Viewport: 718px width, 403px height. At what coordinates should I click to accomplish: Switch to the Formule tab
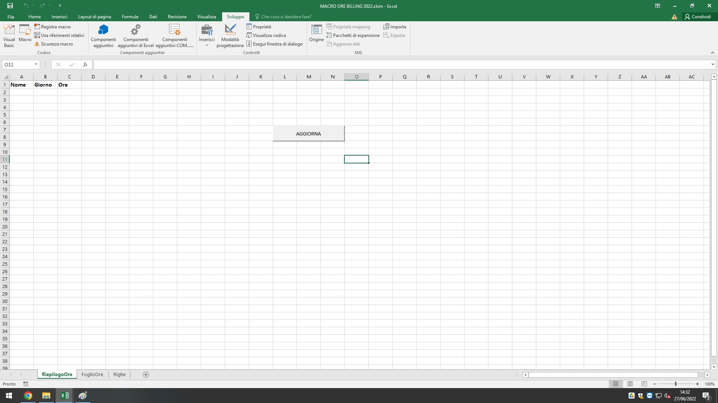(x=130, y=17)
